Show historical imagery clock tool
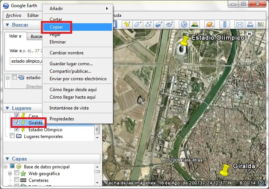269x189 pixels. [x=184, y=24]
